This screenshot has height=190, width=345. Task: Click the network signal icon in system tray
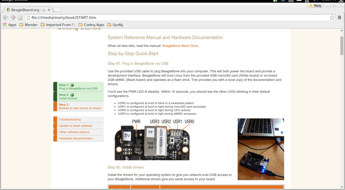283,1
